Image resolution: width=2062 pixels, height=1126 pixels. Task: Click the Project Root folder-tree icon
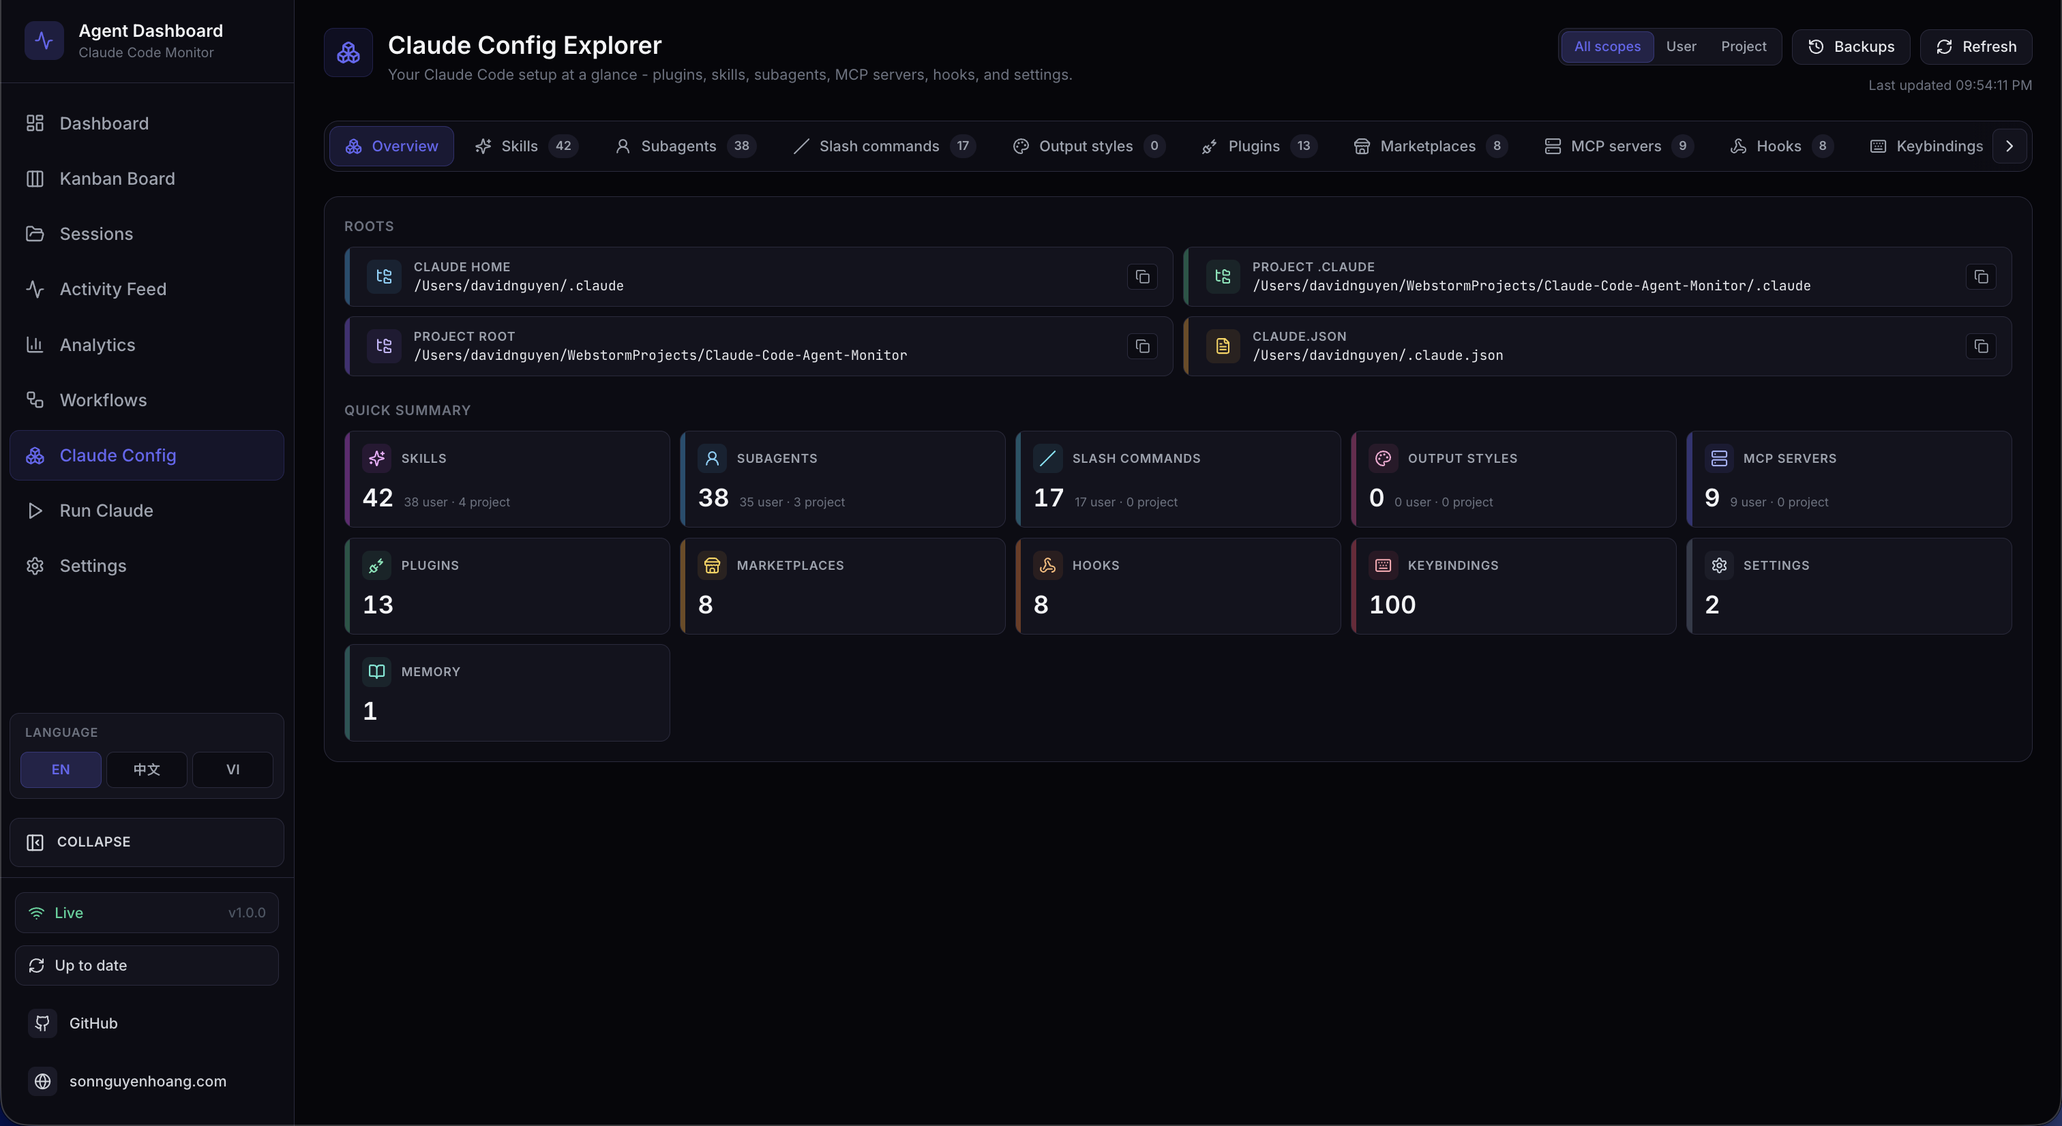384,346
